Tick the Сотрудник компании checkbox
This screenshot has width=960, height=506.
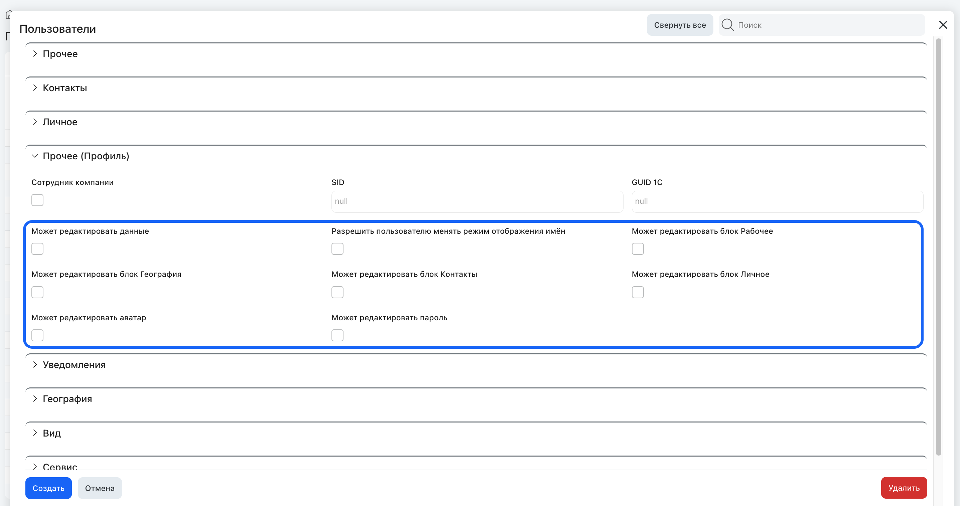[x=37, y=200]
